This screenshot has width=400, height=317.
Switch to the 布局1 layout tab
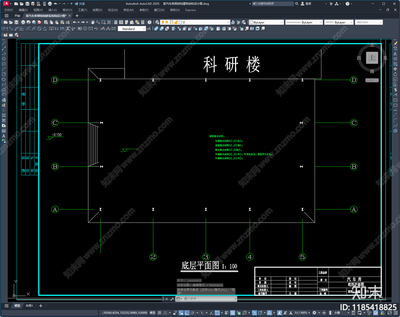coord(29,306)
